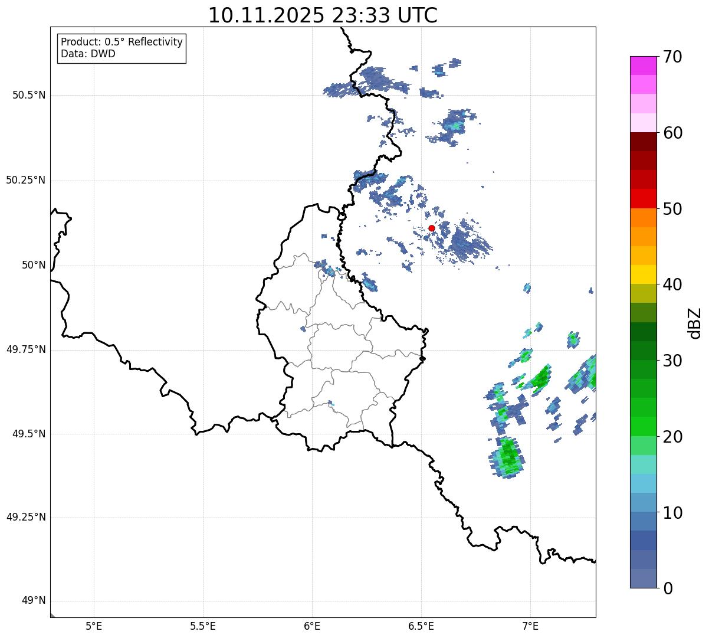Click the 5°E longitude label

(94, 626)
